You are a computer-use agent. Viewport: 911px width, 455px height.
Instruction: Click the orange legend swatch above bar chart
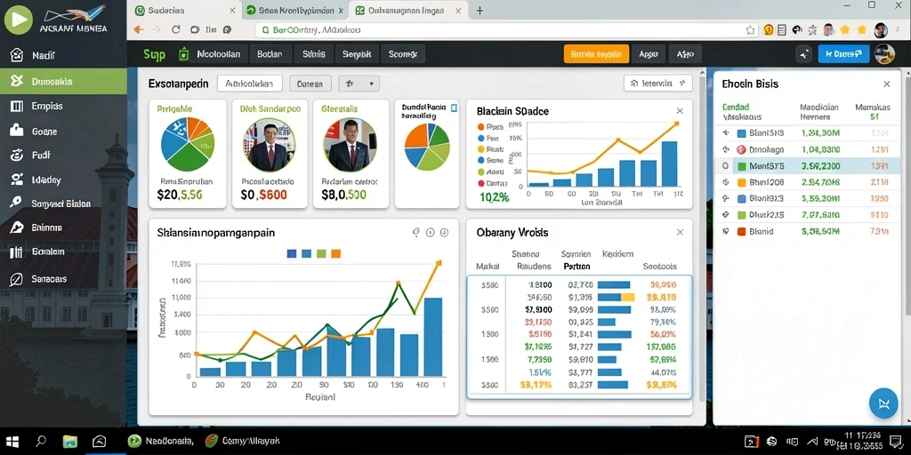pyautogui.click(x=335, y=253)
